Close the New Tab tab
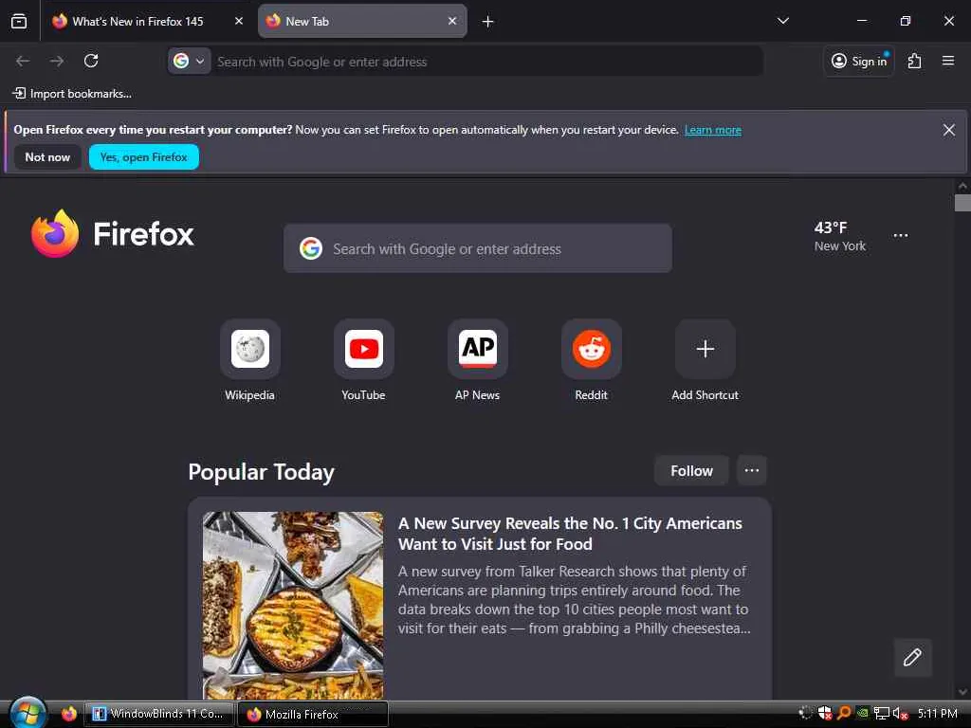Viewport: 971px width, 728px height. pos(452,21)
